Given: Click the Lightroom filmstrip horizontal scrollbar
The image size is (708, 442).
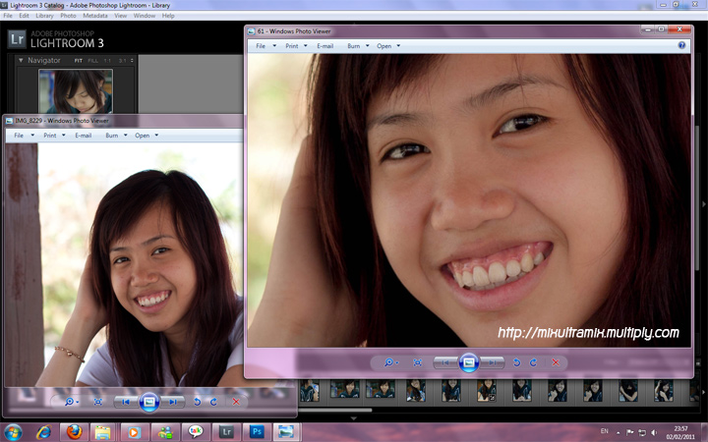Looking at the screenshot, I should click(x=335, y=410).
